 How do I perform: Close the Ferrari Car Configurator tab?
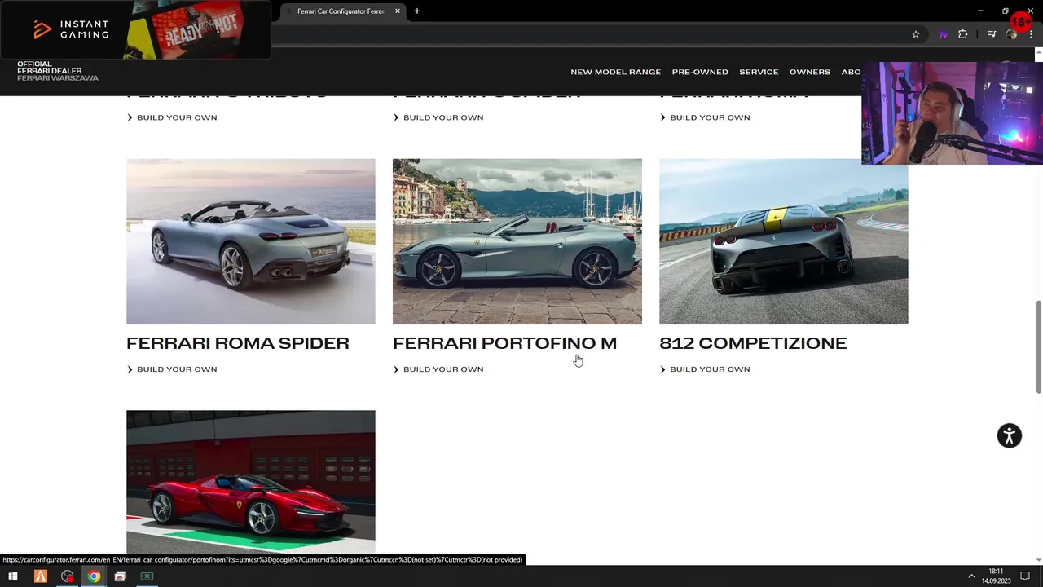pyautogui.click(x=398, y=11)
